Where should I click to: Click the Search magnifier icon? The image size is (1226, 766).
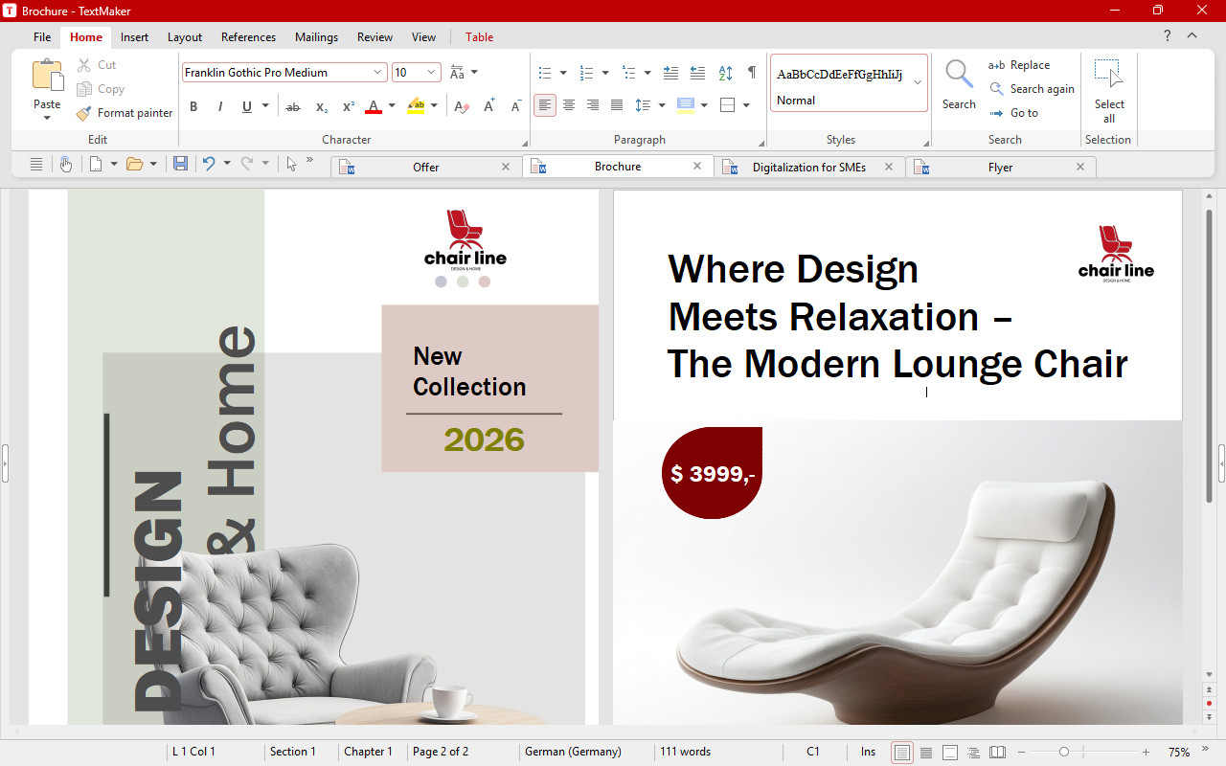pyautogui.click(x=959, y=75)
